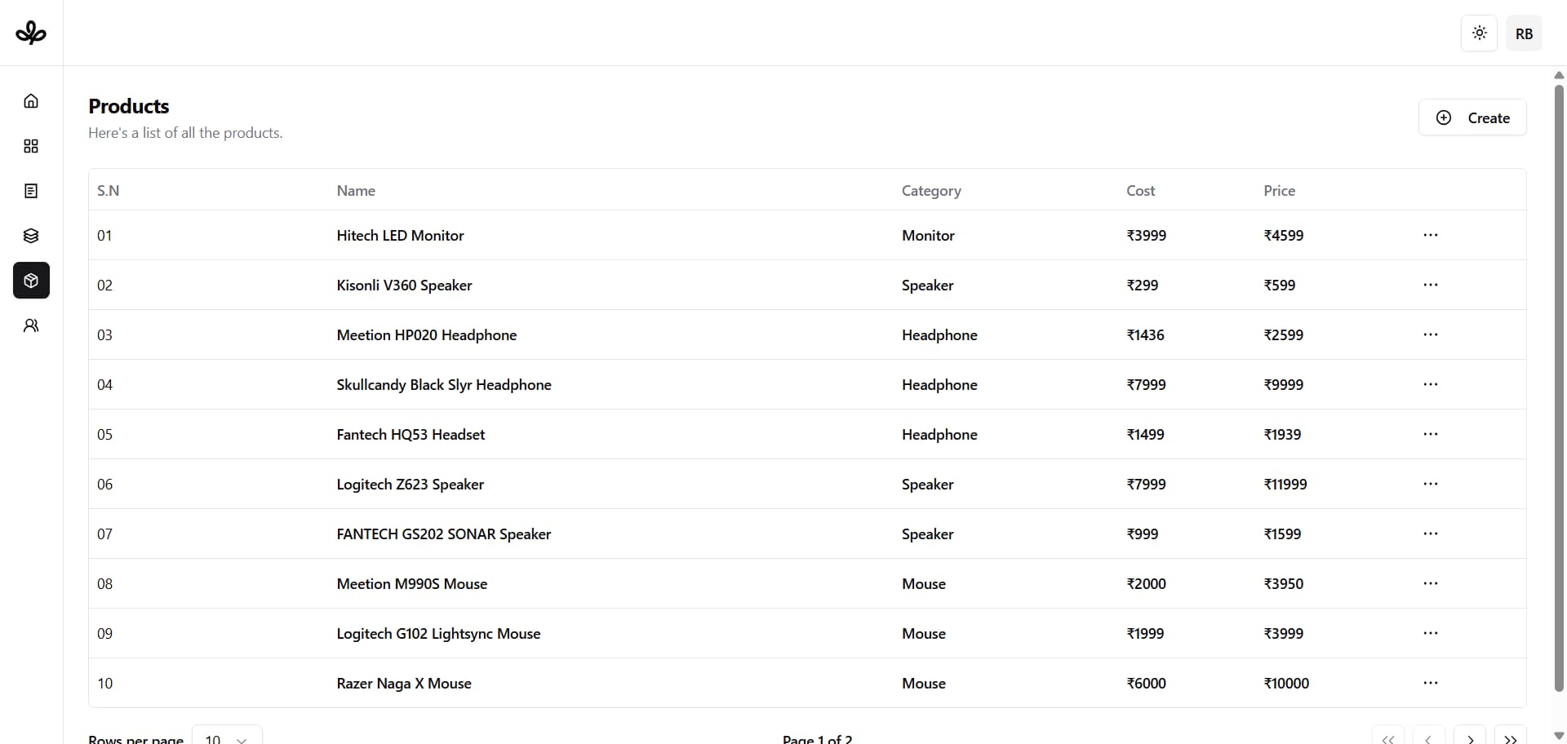1567x744 pixels.
Task: Open the document page icon in sidebar
Action: [x=31, y=191]
